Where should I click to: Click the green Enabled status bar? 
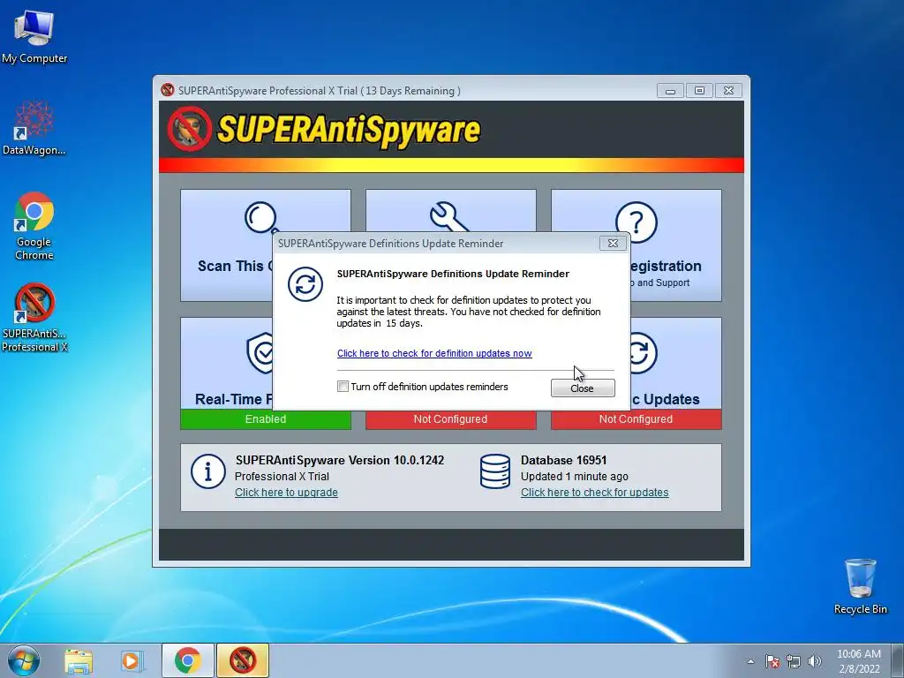point(265,419)
